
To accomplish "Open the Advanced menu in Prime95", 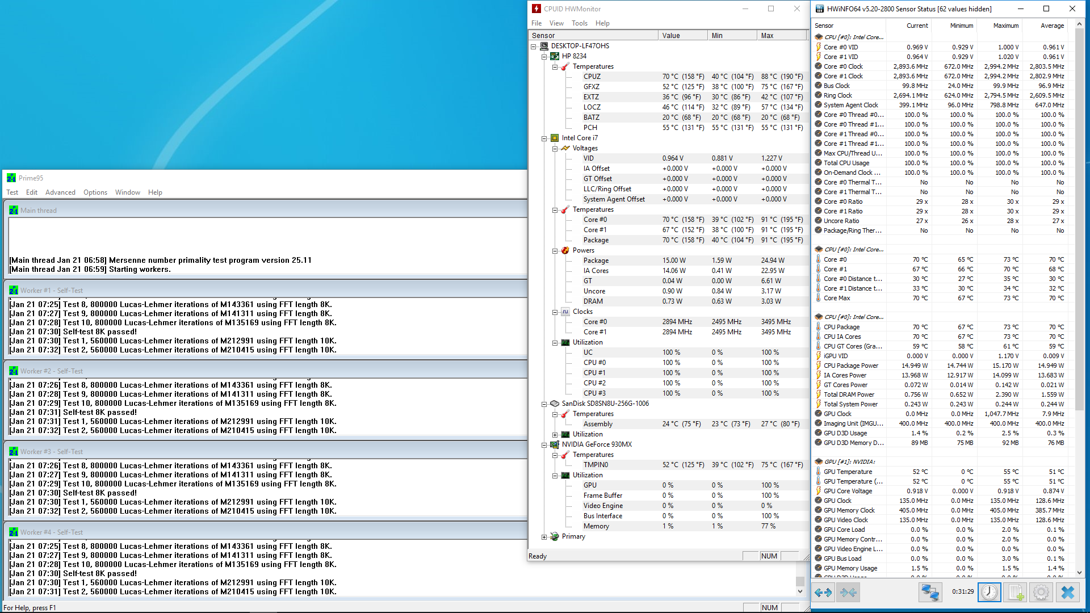I will pos(60,192).
